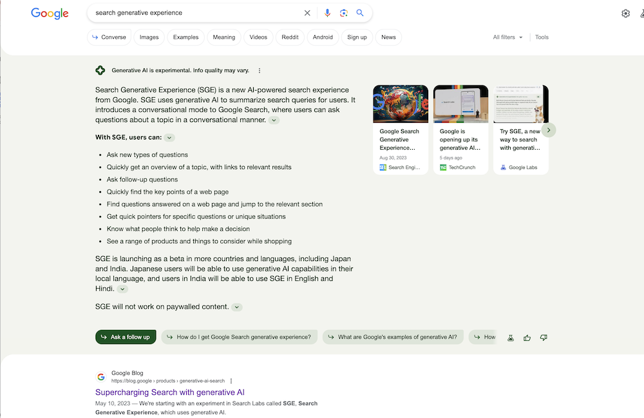This screenshot has height=418, width=644.
Task: Open generative AI info three-dot menu
Action: click(259, 71)
